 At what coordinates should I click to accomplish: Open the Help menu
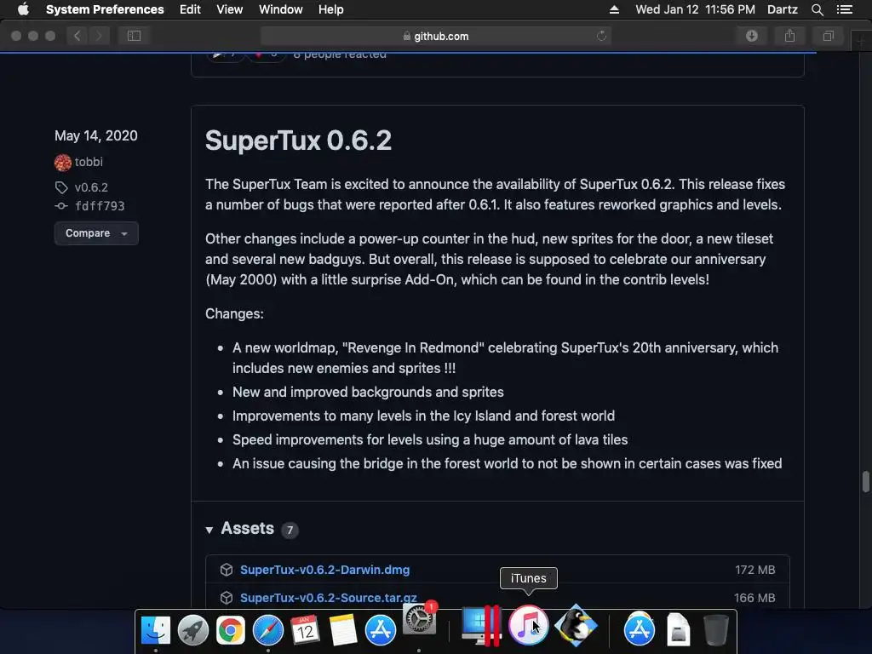(x=331, y=9)
